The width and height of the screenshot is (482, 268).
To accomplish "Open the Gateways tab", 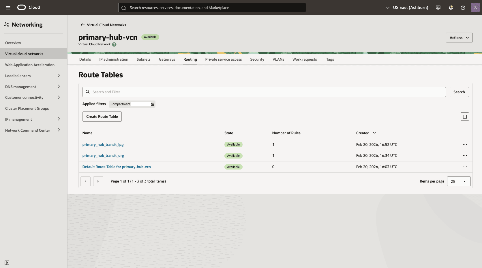I will tap(167, 59).
